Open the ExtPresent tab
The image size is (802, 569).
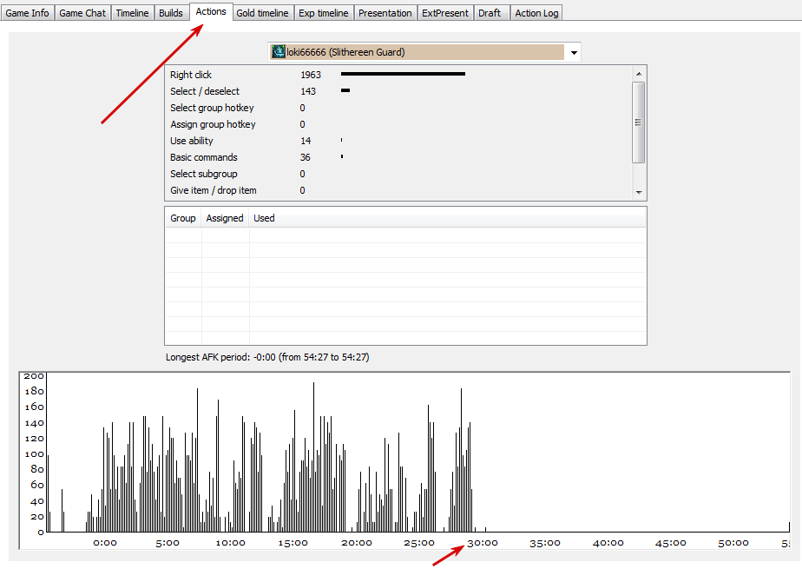coord(445,13)
